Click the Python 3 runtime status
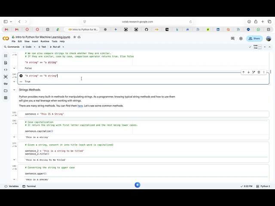 (263, 186)
